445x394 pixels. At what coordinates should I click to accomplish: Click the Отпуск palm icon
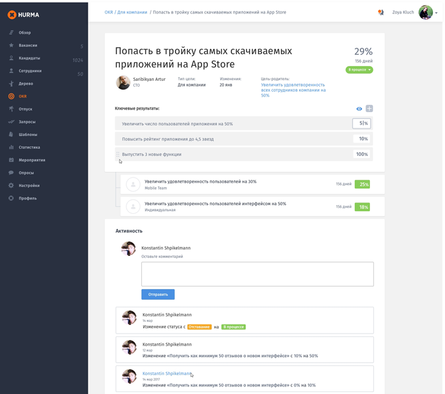11,109
